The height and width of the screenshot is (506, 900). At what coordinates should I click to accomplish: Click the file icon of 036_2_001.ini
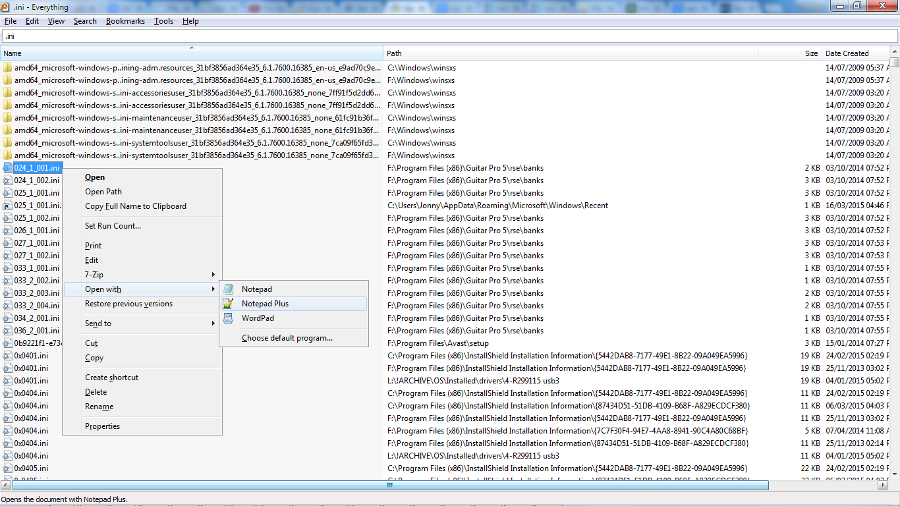point(7,331)
